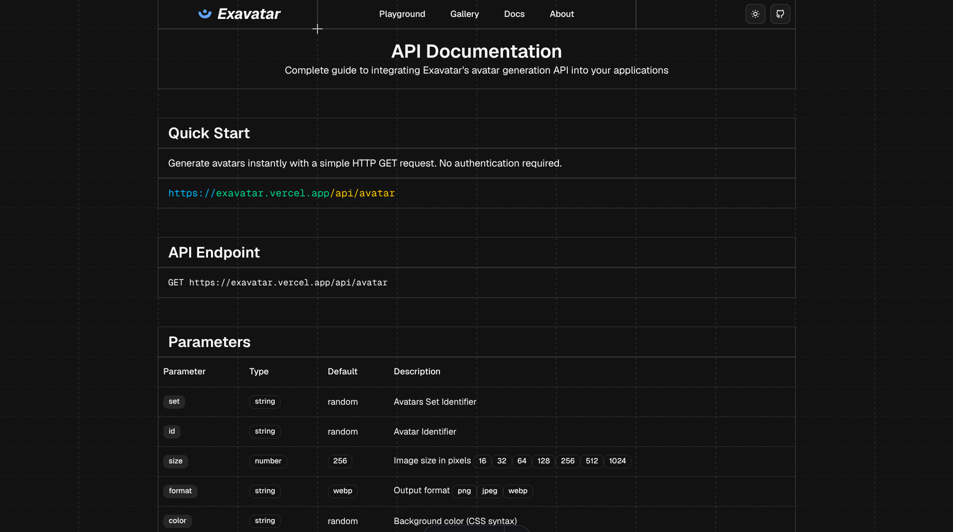This screenshot has height=532, width=953.
Task: Click the size parameter badge
Action: pyautogui.click(x=175, y=461)
